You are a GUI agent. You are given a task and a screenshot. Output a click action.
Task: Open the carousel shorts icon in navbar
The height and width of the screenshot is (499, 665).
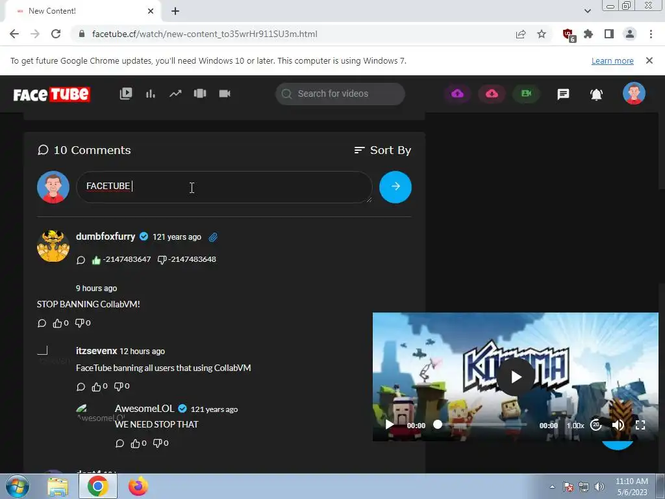(x=200, y=94)
